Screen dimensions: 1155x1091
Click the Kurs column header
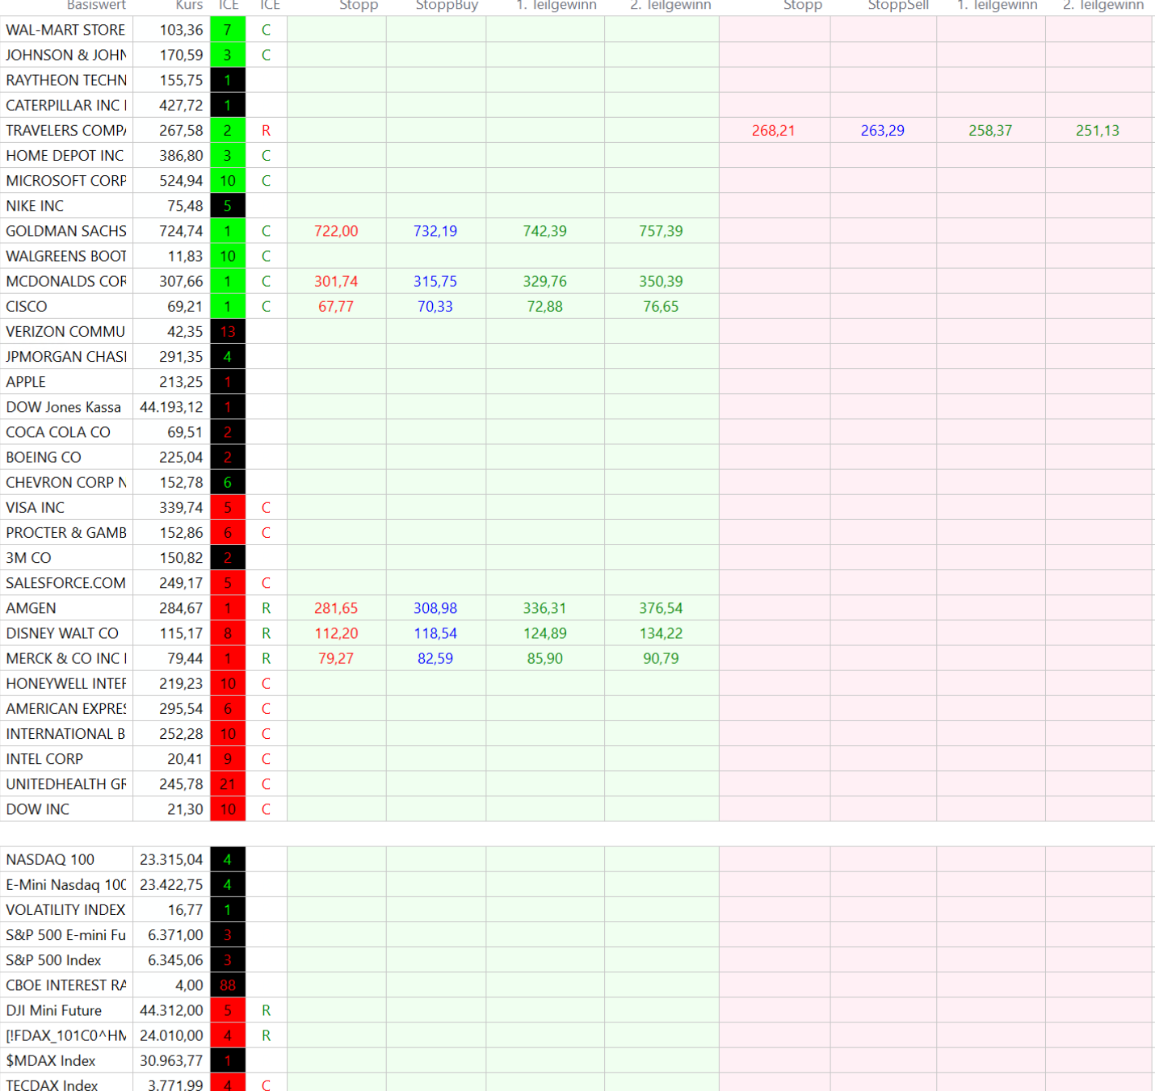(x=189, y=6)
